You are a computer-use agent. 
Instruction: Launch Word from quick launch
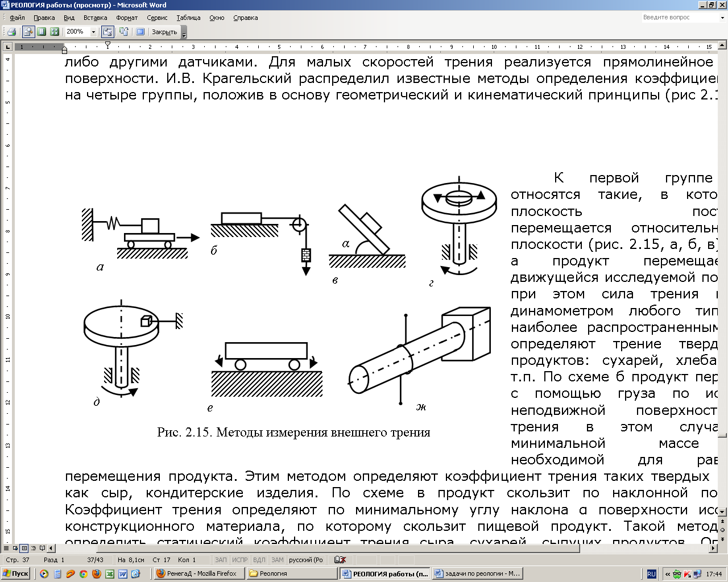click(123, 574)
